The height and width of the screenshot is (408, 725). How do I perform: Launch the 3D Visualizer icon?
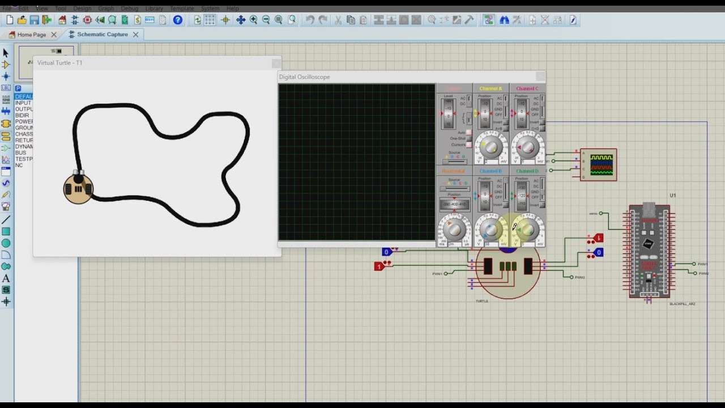pyautogui.click(x=100, y=20)
